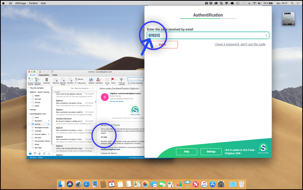Open the Carnet d'adresses address book
This screenshot has width=303, height=190.
136,83
